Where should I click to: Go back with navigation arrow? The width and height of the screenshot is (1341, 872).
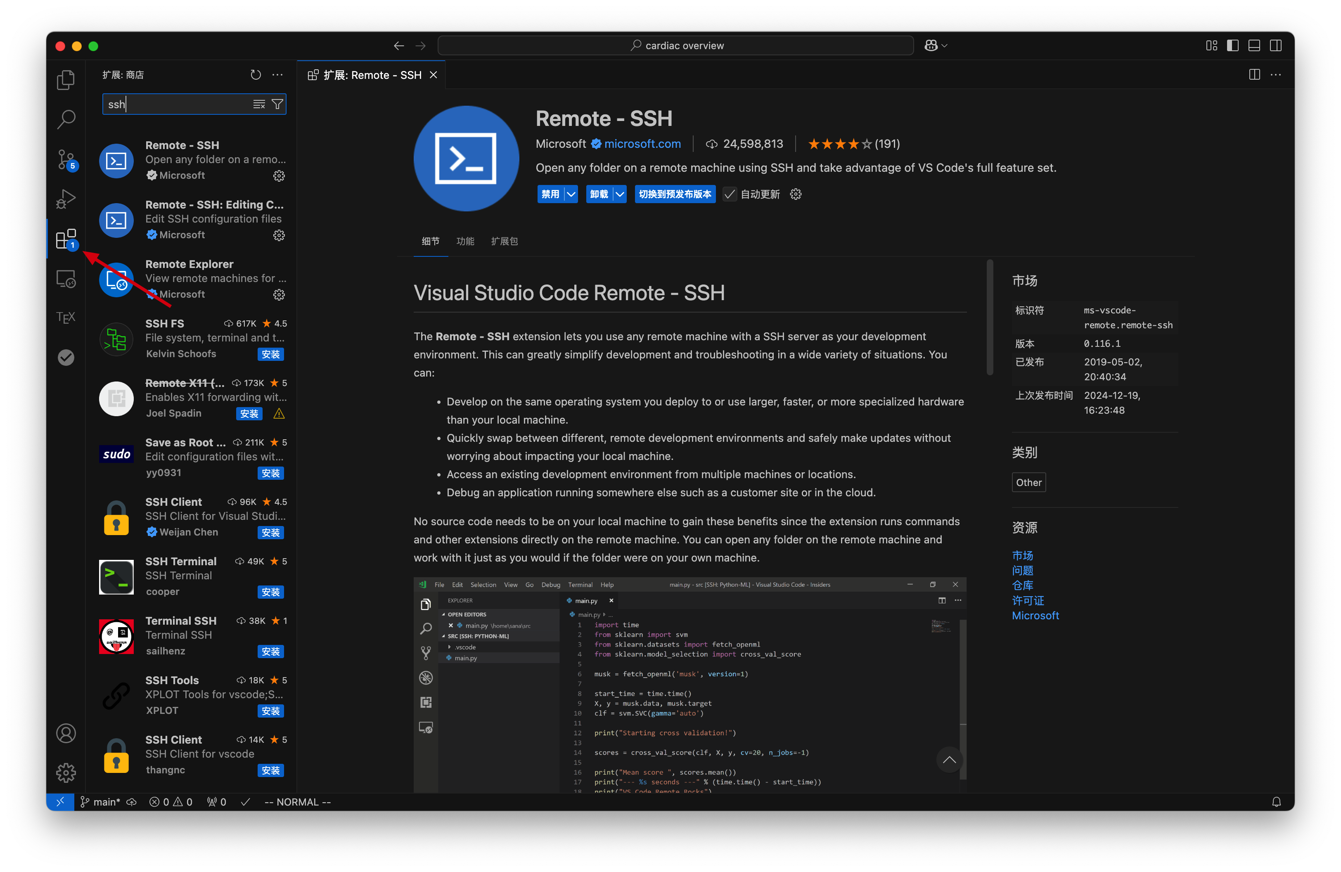coord(399,46)
